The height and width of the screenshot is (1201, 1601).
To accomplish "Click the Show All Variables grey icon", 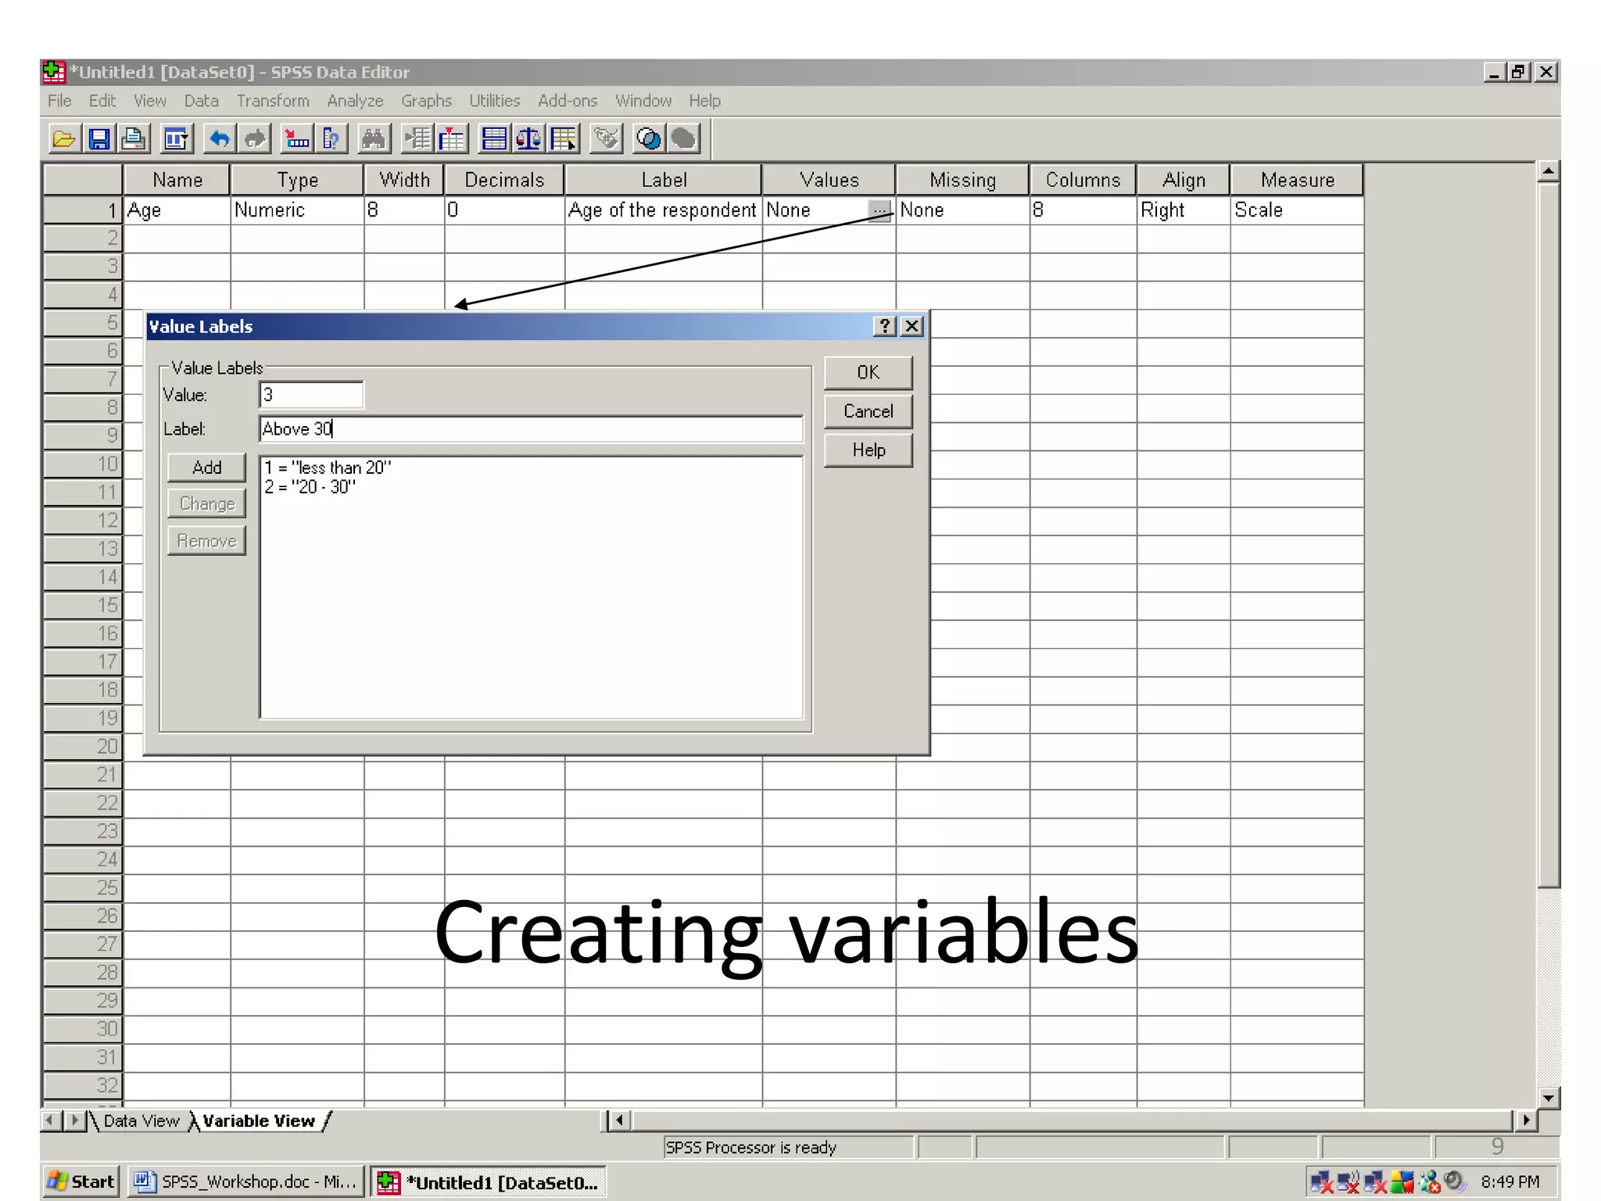I will point(683,139).
